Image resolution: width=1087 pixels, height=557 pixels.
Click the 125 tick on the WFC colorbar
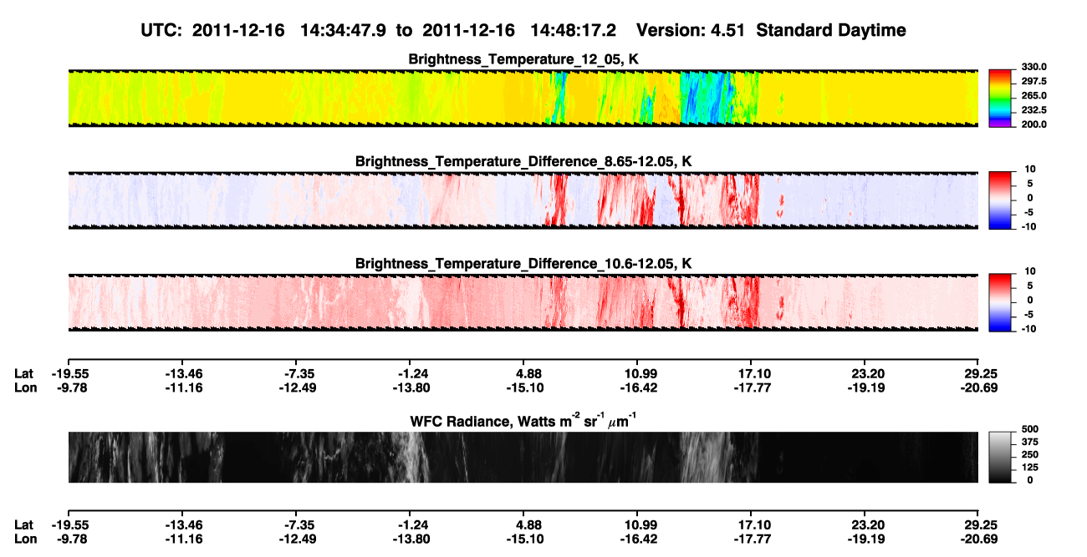pyautogui.click(x=1028, y=468)
